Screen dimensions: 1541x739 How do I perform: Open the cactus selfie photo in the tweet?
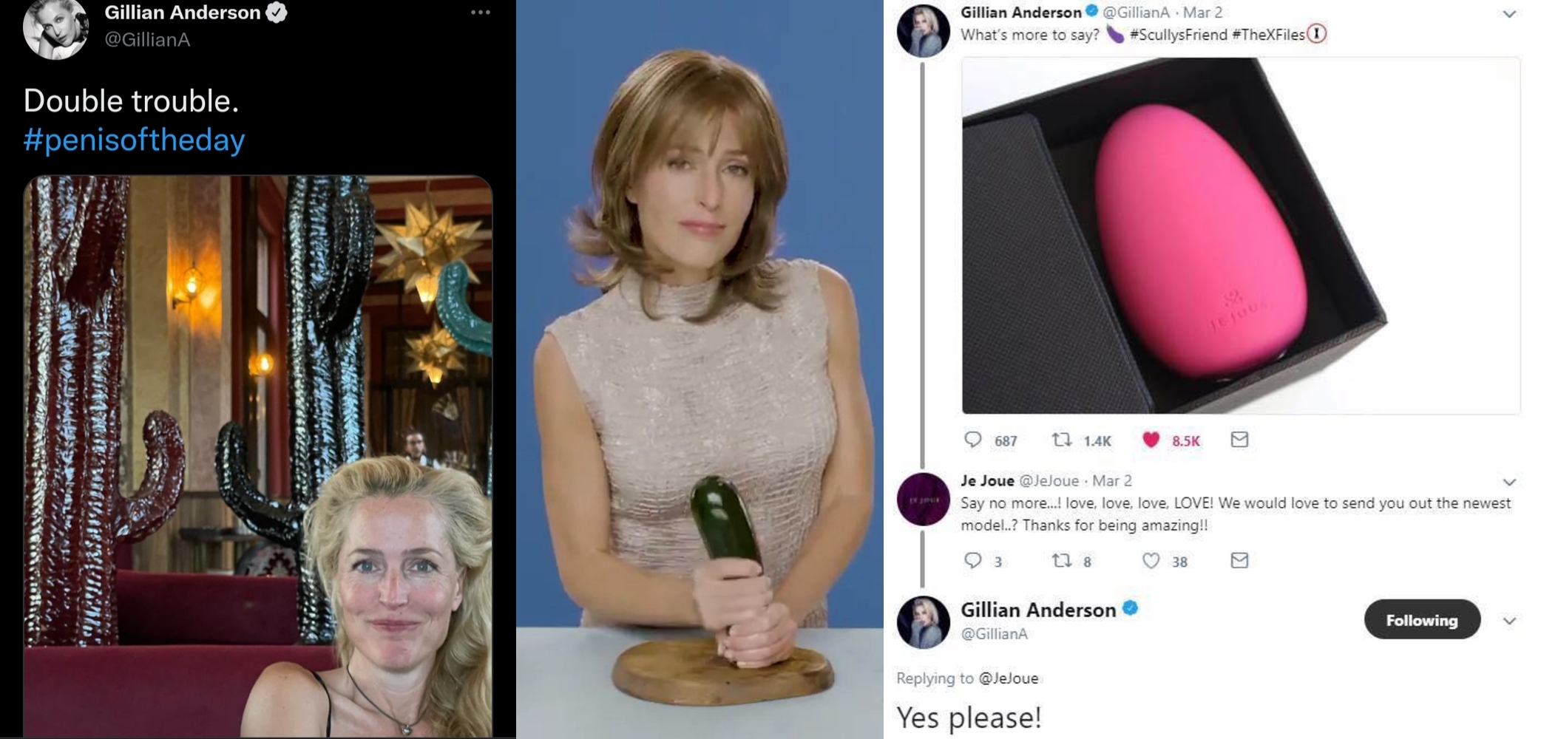(257, 456)
